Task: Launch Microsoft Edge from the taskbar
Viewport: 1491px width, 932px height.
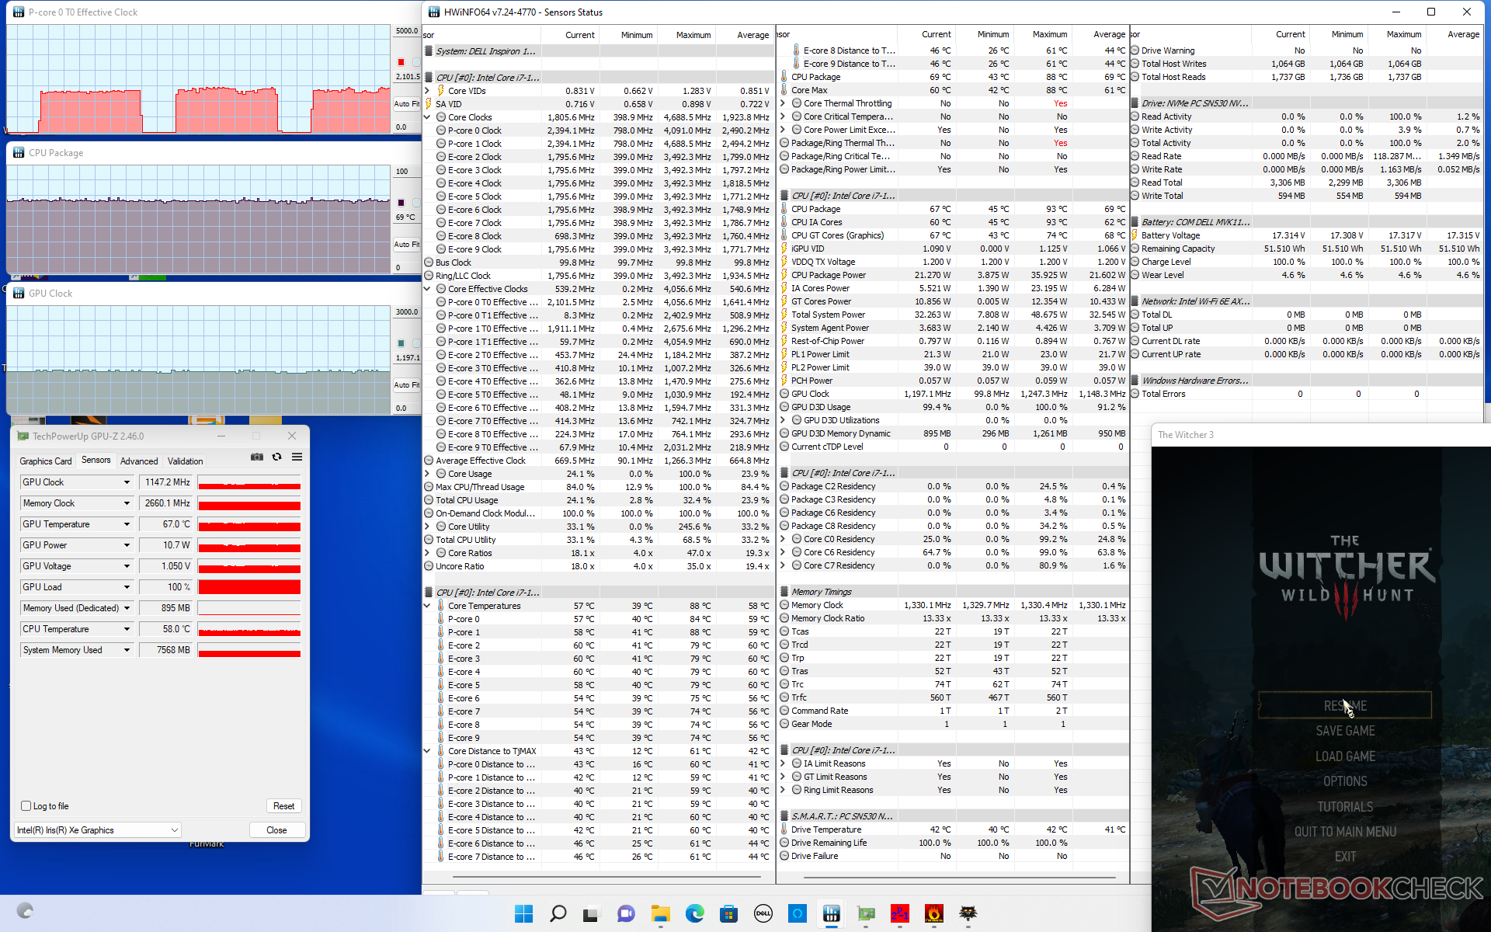Action: pyautogui.click(x=694, y=913)
